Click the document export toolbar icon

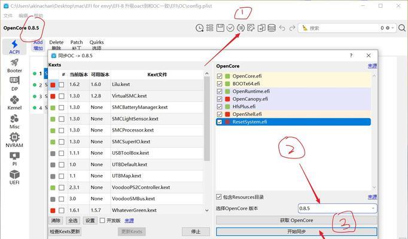coord(261,28)
